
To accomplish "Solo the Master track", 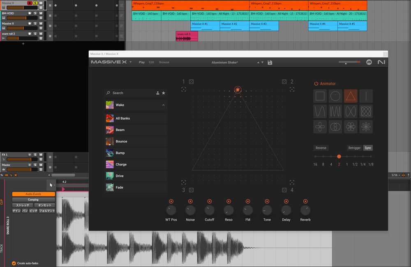I will coord(35,165).
